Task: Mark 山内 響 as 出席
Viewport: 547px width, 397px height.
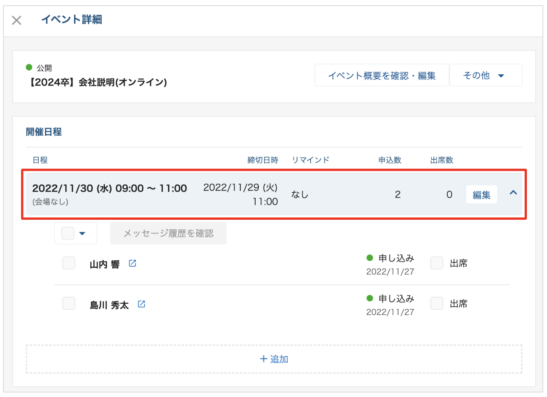Action: [437, 263]
